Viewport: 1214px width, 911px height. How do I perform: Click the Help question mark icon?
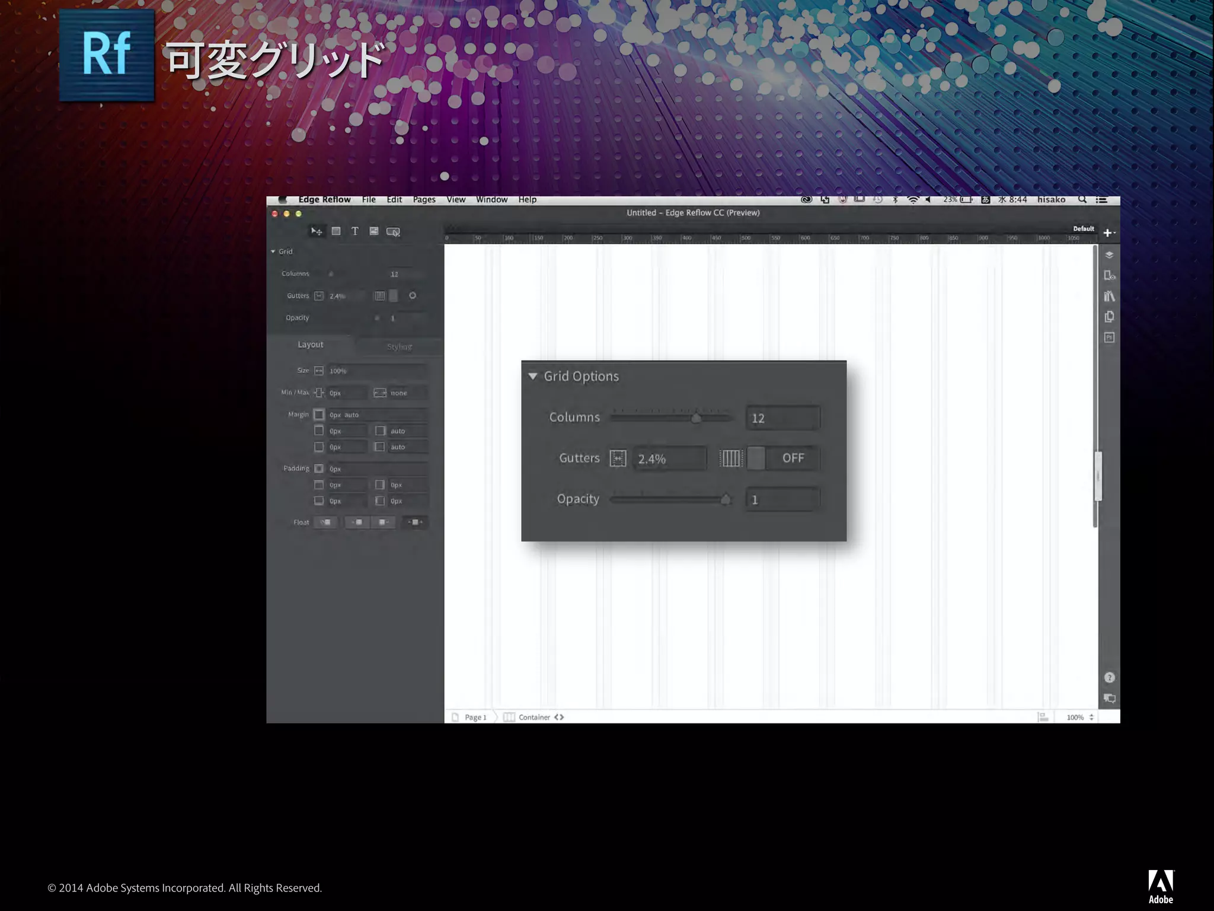pyautogui.click(x=1110, y=678)
